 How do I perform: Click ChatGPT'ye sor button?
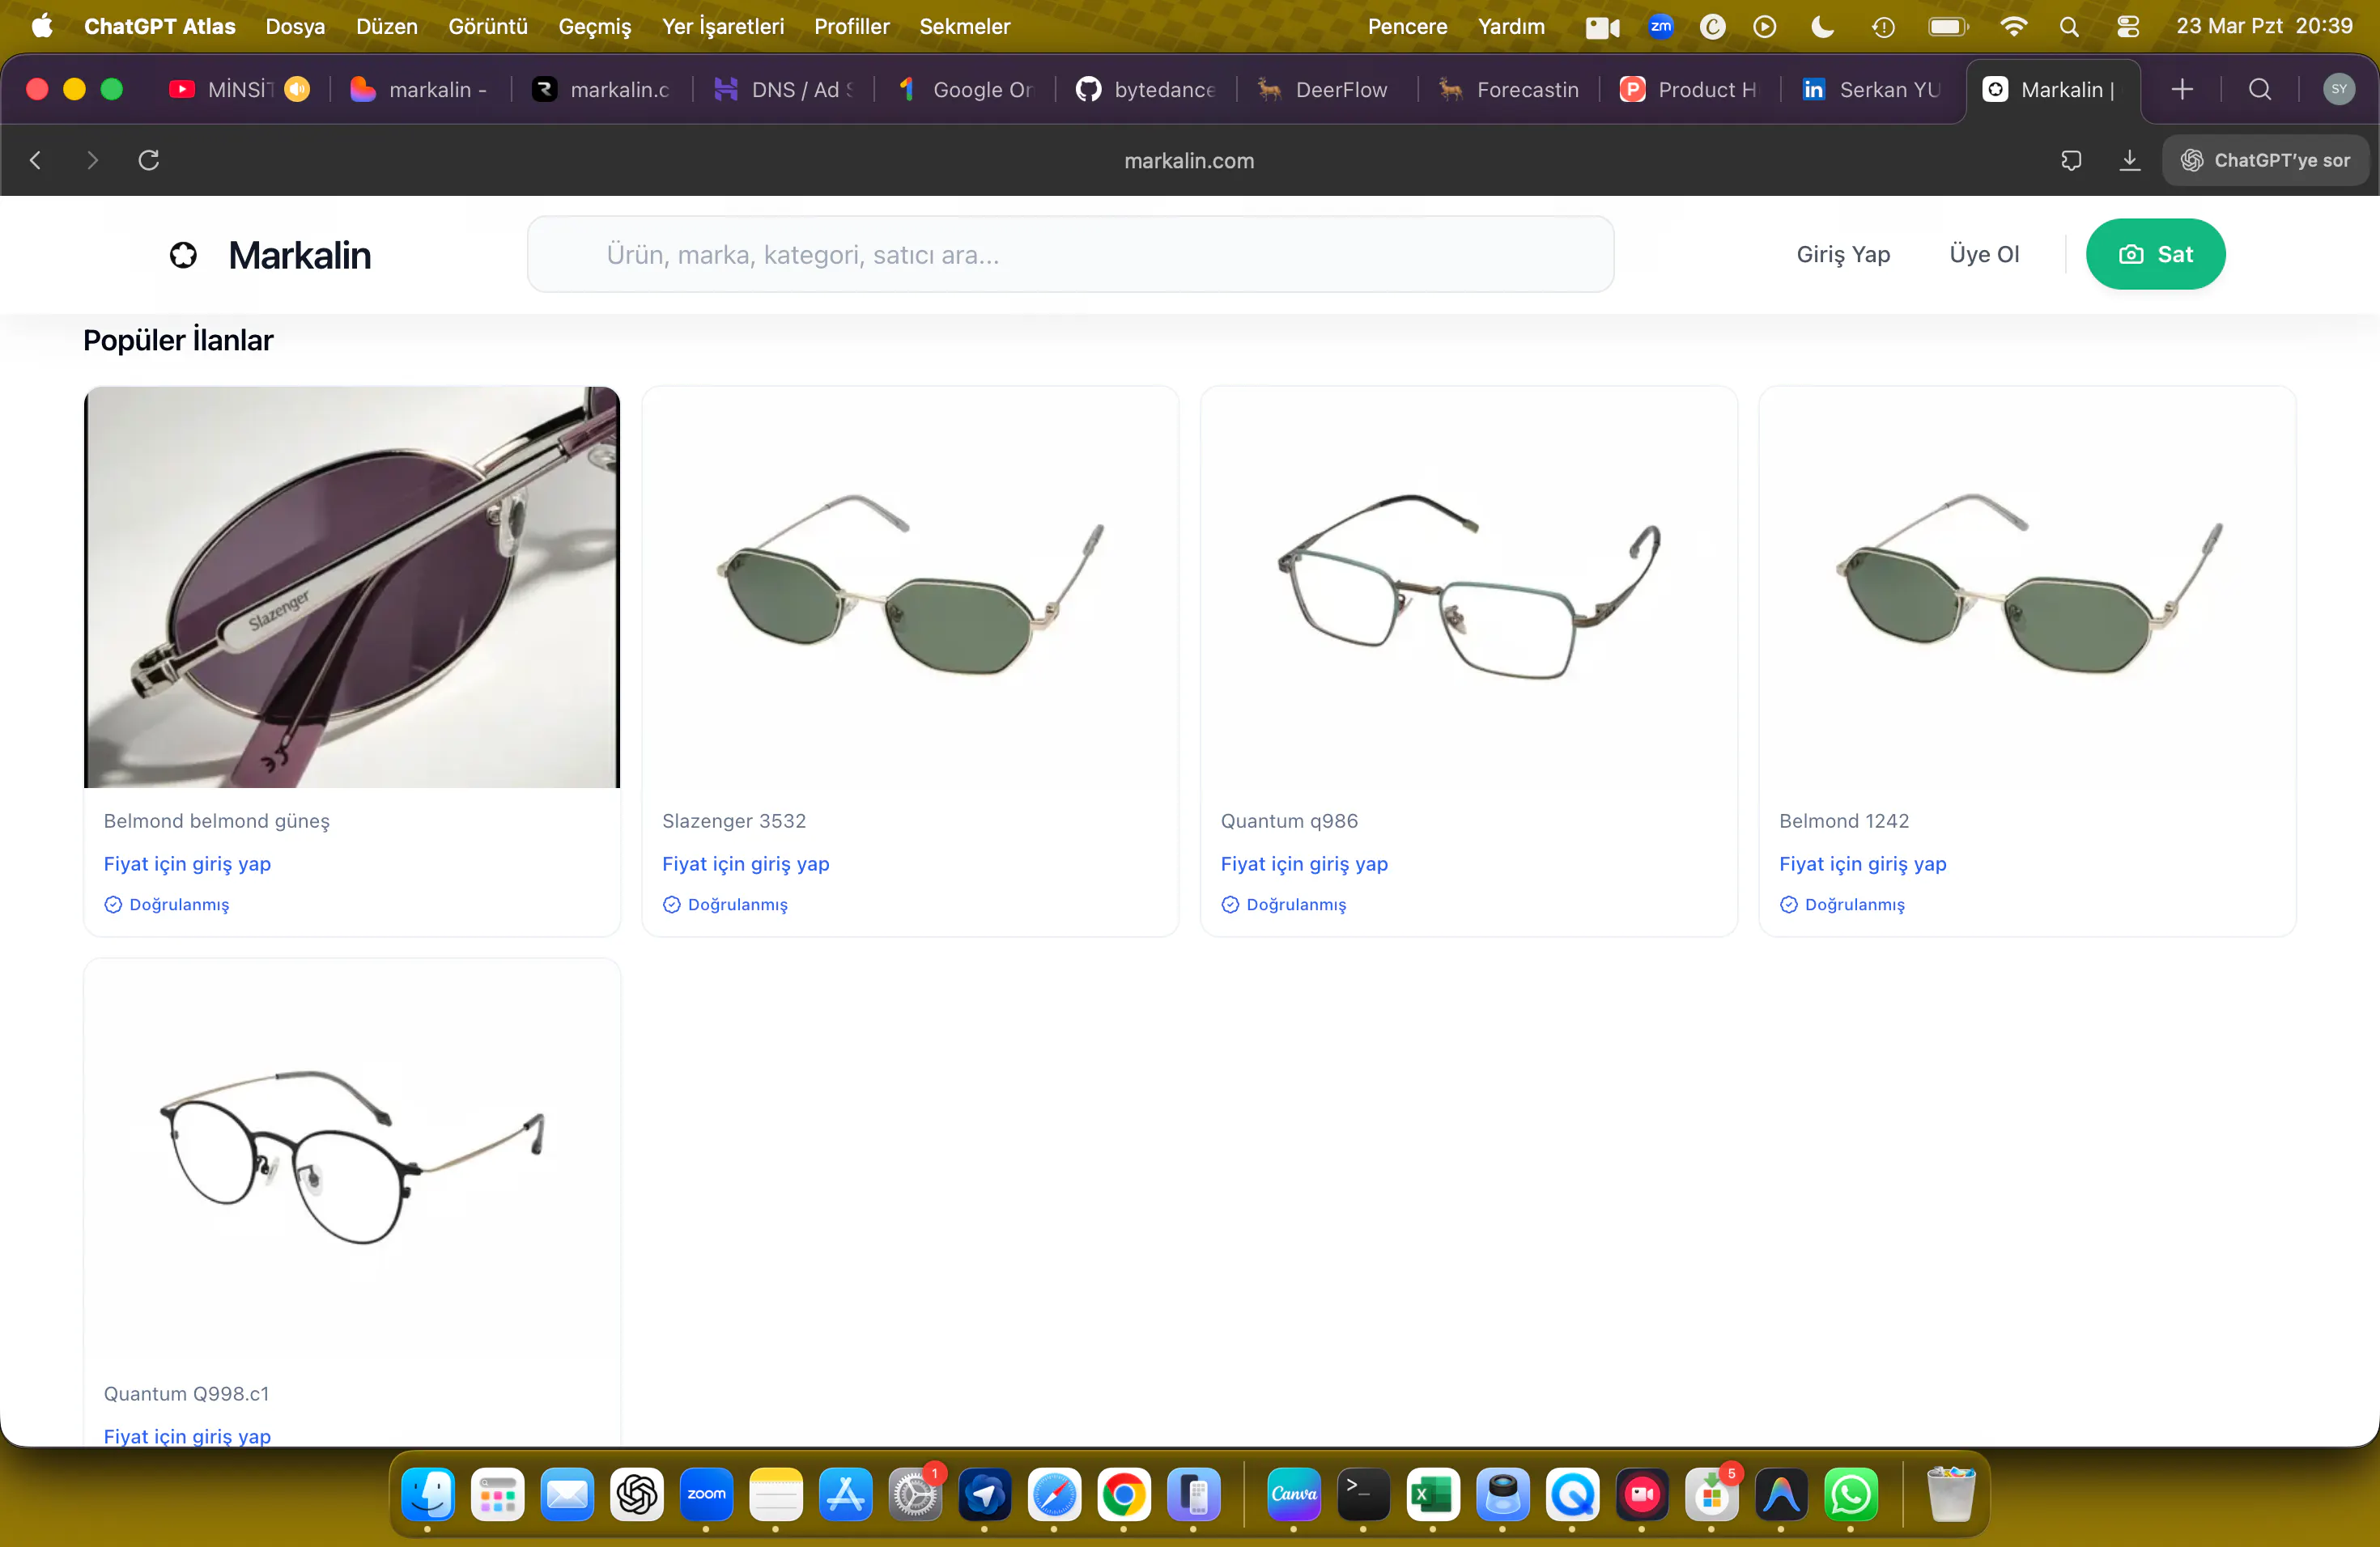2265,160
